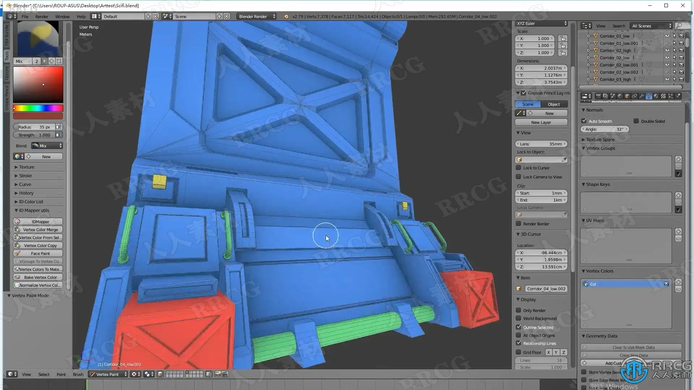The height and width of the screenshot is (390, 694).
Task: Open the Object constraints chain tab
Action: 634,96
